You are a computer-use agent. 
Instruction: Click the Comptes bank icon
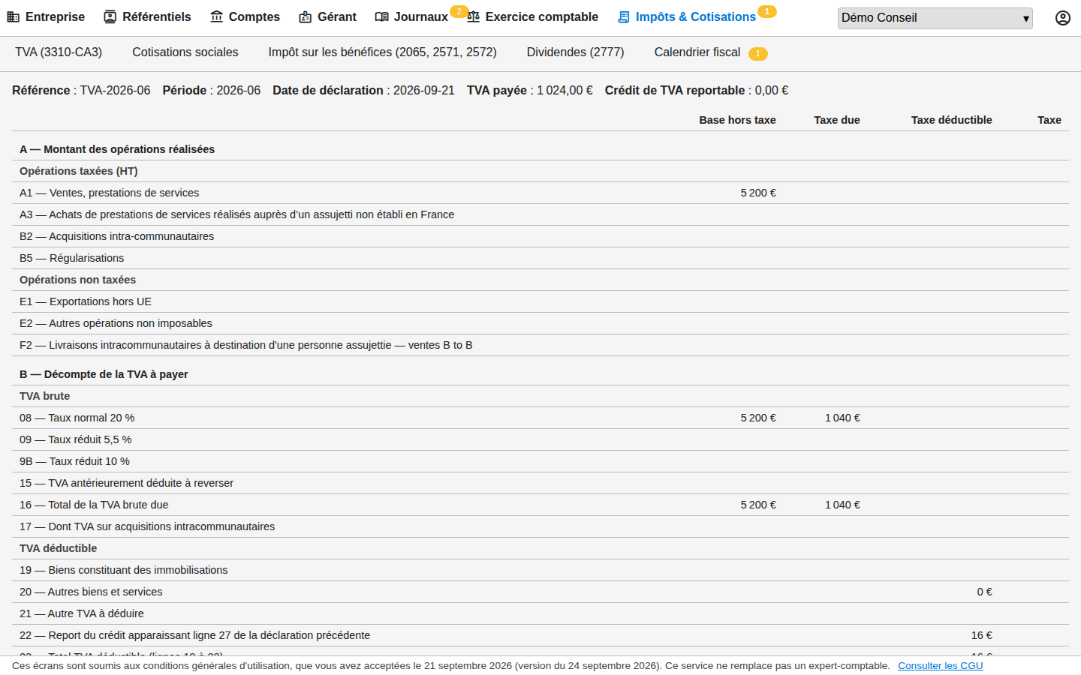[217, 16]
